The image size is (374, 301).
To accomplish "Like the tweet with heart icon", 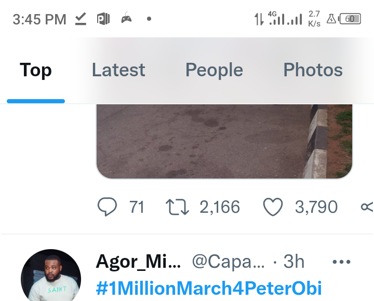I will (273, 207).
